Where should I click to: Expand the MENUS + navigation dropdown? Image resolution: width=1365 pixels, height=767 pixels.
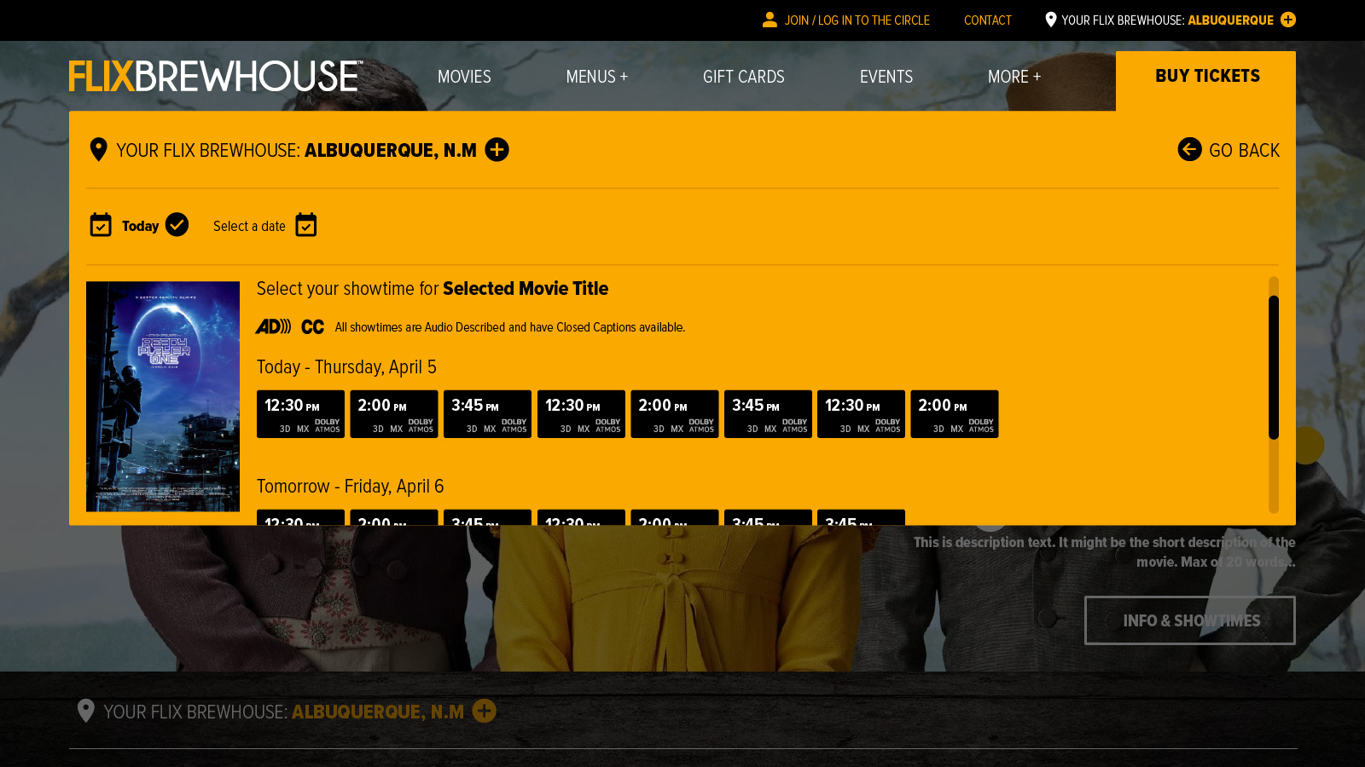(x=596, y=77)
